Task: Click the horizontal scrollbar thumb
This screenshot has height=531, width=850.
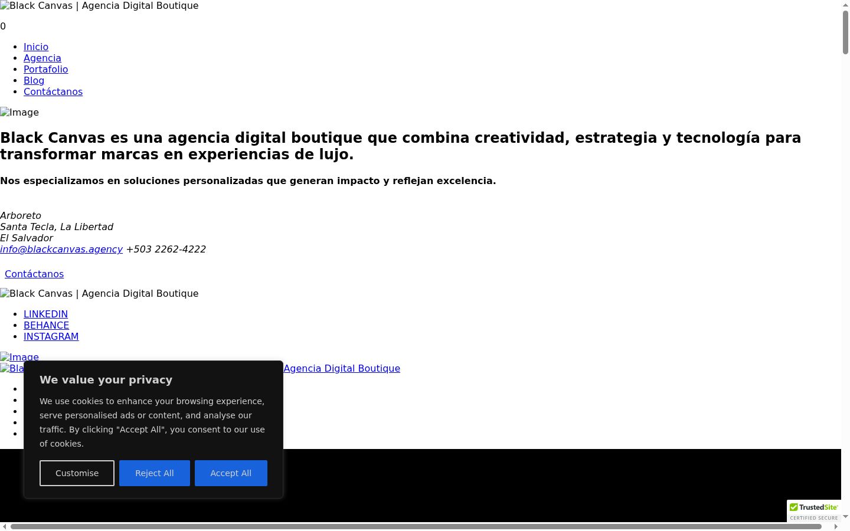Action: tap(416, 526)
